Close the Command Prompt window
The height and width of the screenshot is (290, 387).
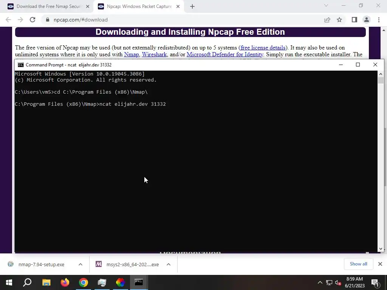375,65
